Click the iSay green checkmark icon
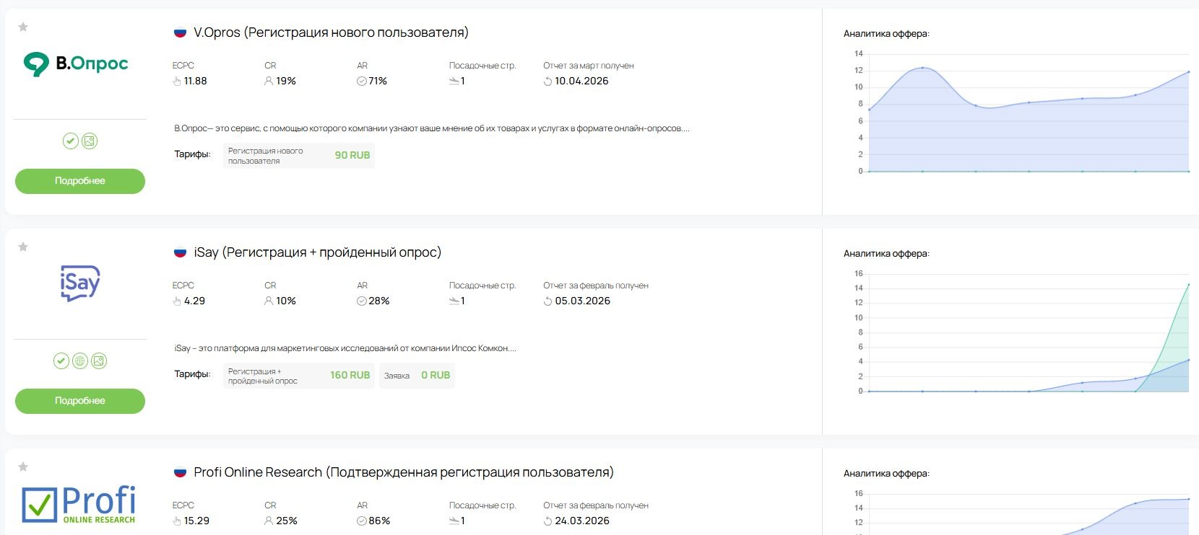 click(x=61, y=361)
